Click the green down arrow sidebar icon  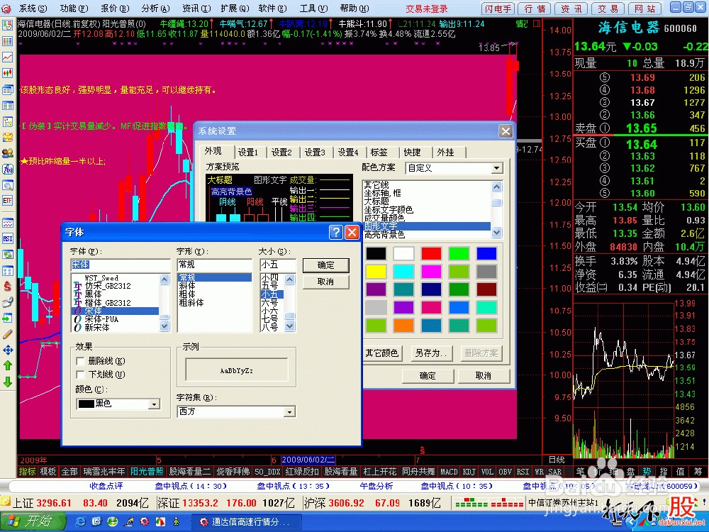pos(7,382)
